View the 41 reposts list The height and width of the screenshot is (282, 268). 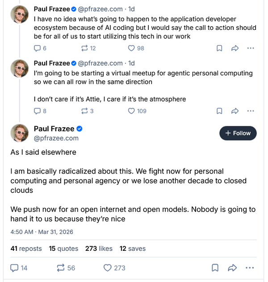click(x=26, y=249)
